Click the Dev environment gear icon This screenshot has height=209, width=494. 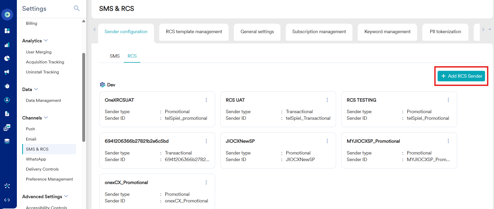(x=103, y=85)
